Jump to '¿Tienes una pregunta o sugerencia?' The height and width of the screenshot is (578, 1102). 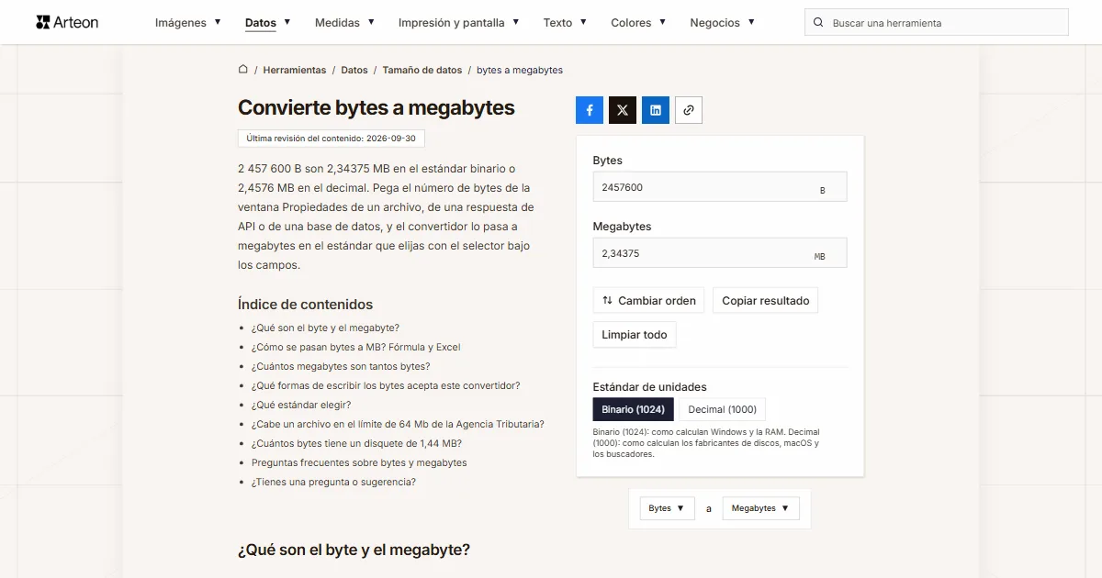pos(333,483)
